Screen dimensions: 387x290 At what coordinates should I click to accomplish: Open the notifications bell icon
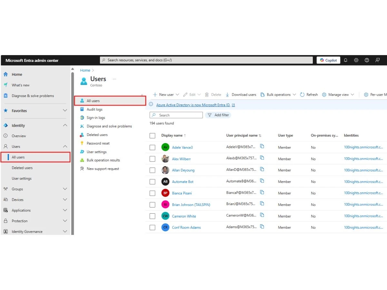tap(346, 60)
